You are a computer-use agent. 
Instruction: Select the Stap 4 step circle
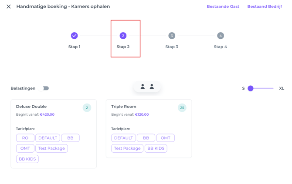(220, 36)
